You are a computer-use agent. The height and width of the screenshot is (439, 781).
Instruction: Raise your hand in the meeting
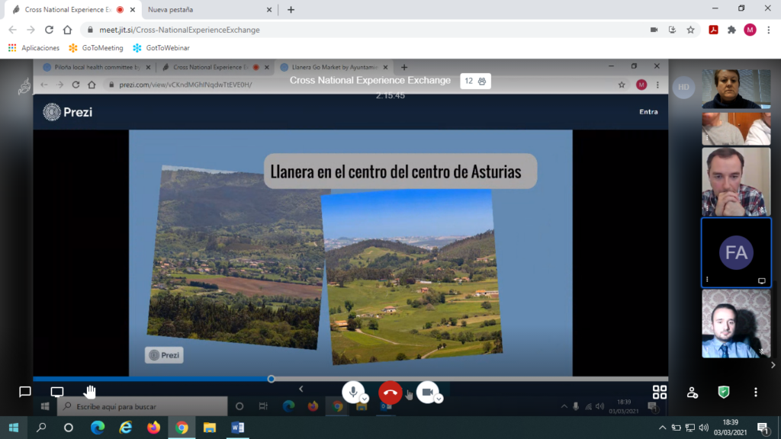[x=90, y=392]
